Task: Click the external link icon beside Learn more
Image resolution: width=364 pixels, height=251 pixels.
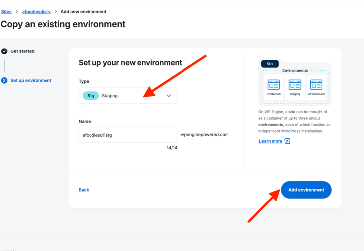Action: click(x=287, y=141)
